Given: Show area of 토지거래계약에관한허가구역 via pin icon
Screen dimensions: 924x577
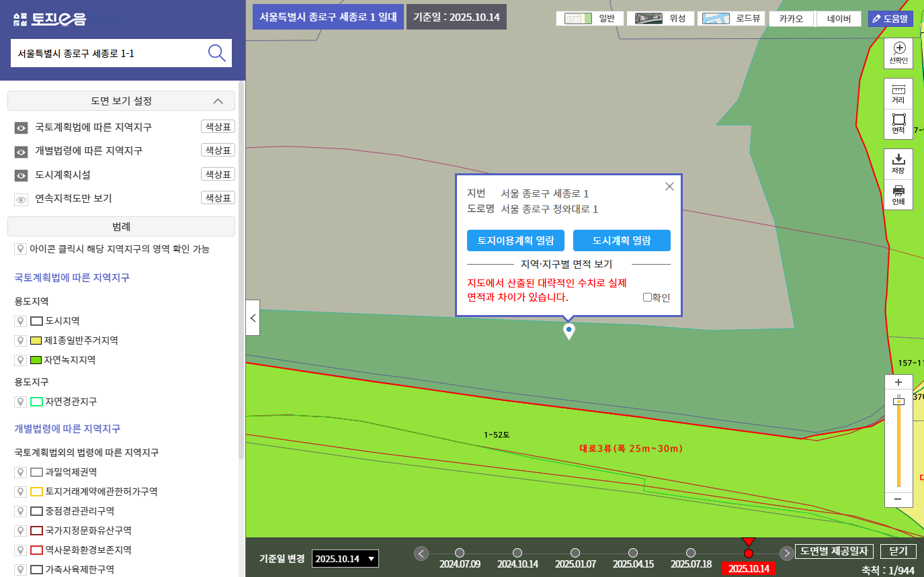Looking at the screenshot, I should tap(21, 492).
